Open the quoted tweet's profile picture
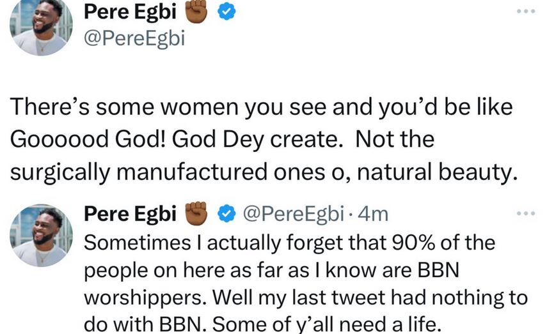 (41, 235)
